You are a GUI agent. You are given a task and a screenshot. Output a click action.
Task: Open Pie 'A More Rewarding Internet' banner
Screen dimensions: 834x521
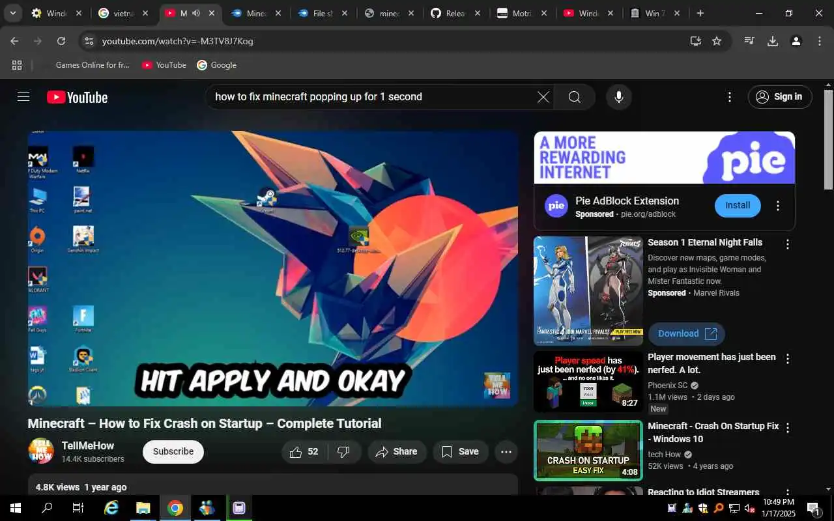(664, 158)
